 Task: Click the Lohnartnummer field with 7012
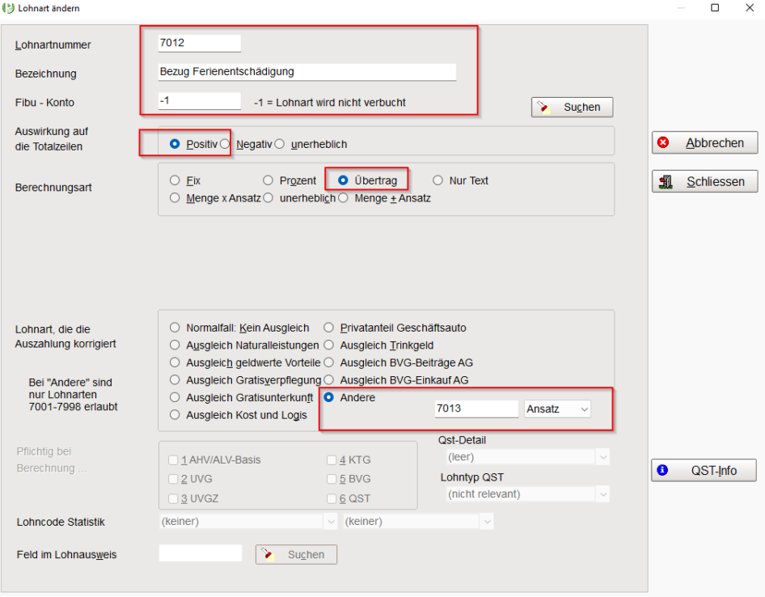coord(199,44)
